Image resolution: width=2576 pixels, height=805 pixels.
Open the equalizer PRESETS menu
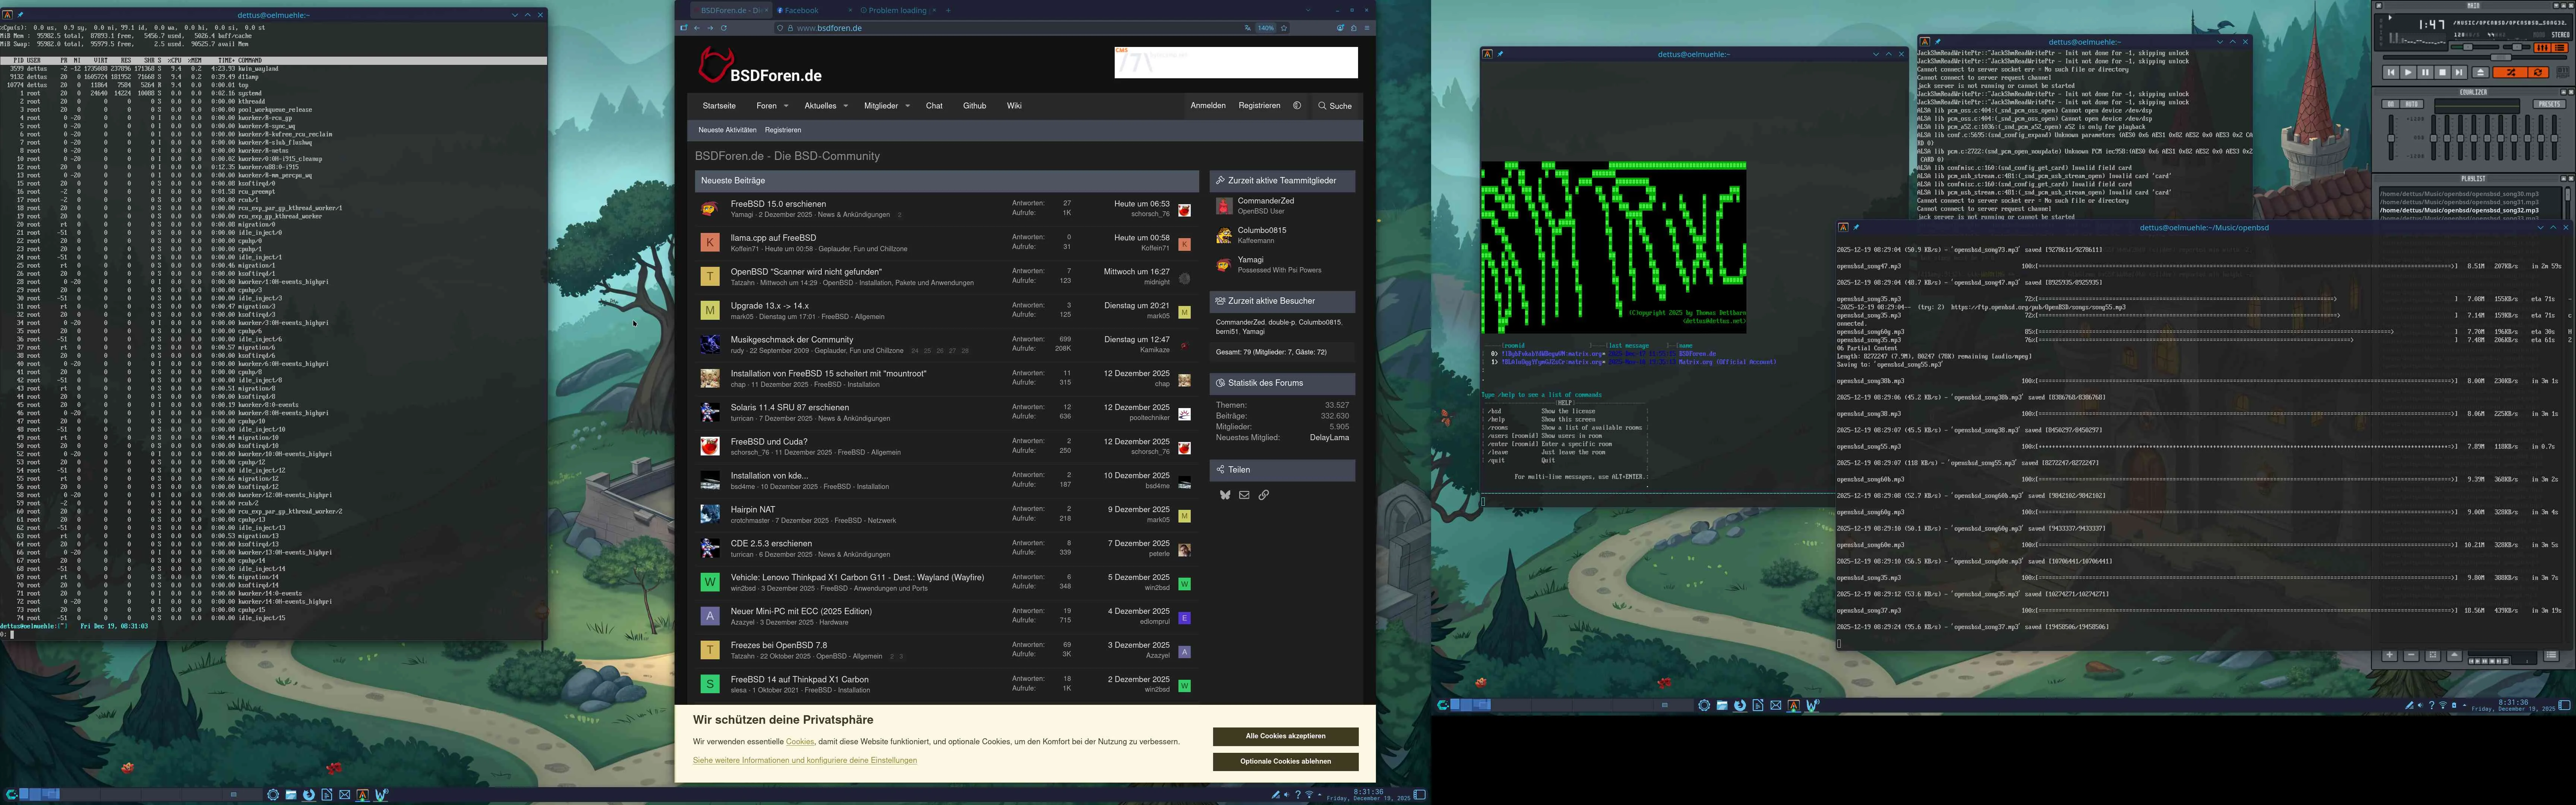2549,104
